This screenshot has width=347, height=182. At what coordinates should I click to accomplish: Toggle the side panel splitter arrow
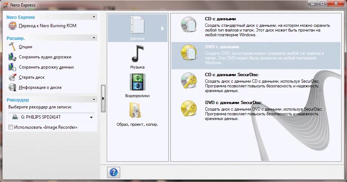tap(103, 98)
